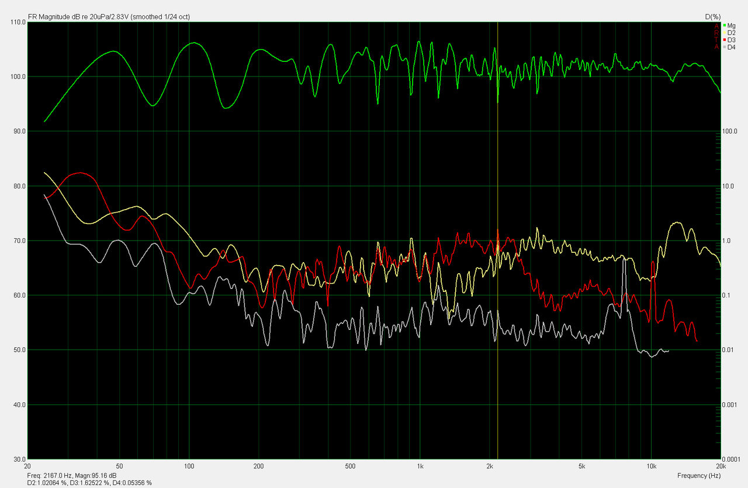This screenshot has width=748, height=488.
Task: Click the 100.0 label on the distortion axis
Action: [730, 131]
